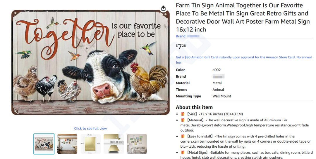View the cafe wall display thumbnail
The height and width of the screenshot is (159, 316).
67,144
